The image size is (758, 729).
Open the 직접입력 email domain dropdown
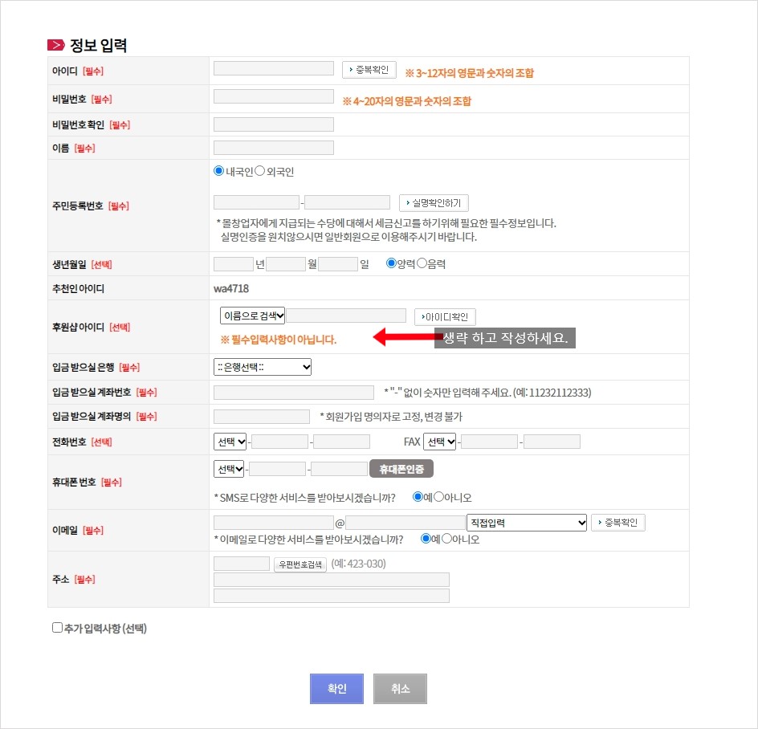(x=527, y=523)
